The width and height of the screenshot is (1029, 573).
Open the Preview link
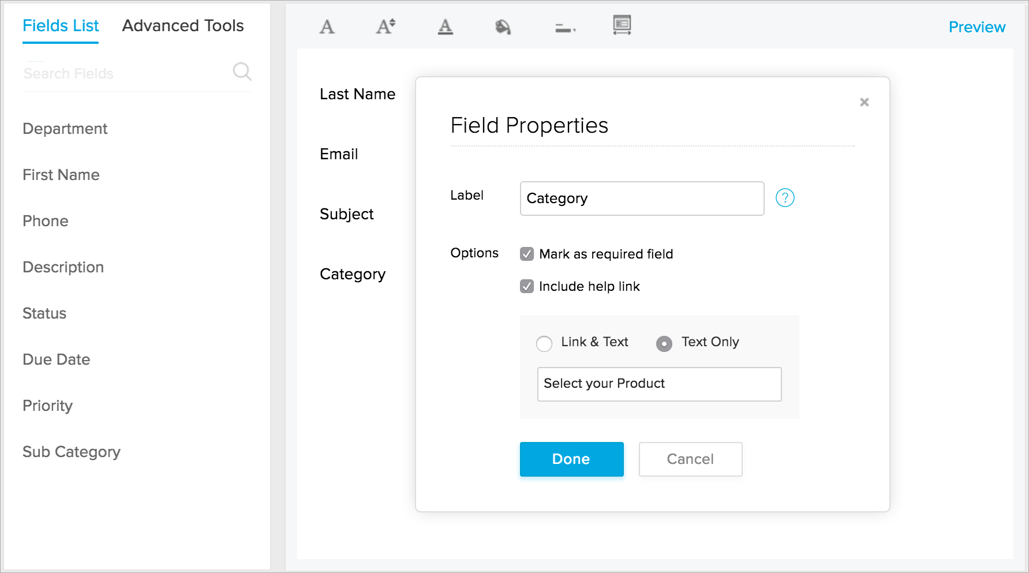(976, 27)
